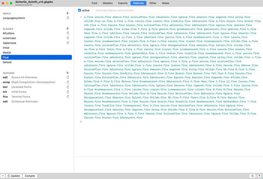
Task: Select the Default class
Action: click(7, 62)
